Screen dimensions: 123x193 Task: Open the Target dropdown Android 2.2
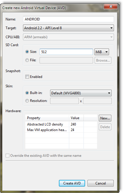point(68,28)
